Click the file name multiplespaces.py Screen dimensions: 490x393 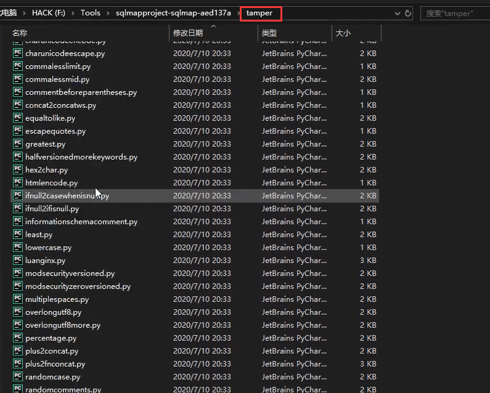click(57, 299)
